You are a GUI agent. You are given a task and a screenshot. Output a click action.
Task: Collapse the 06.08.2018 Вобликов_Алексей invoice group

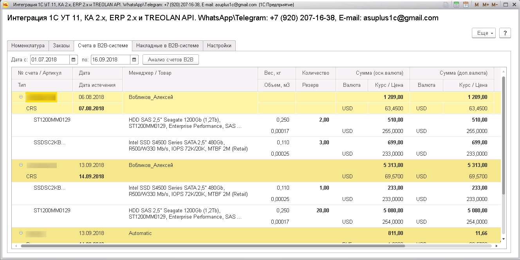(x=21, y=97)
